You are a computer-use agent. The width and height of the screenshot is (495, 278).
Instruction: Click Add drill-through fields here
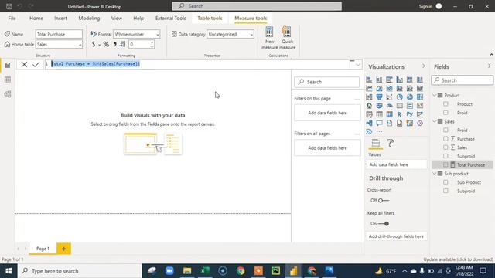click(396, 236)
